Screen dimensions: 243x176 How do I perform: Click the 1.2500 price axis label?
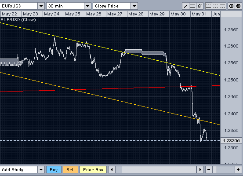pos(231,80)
